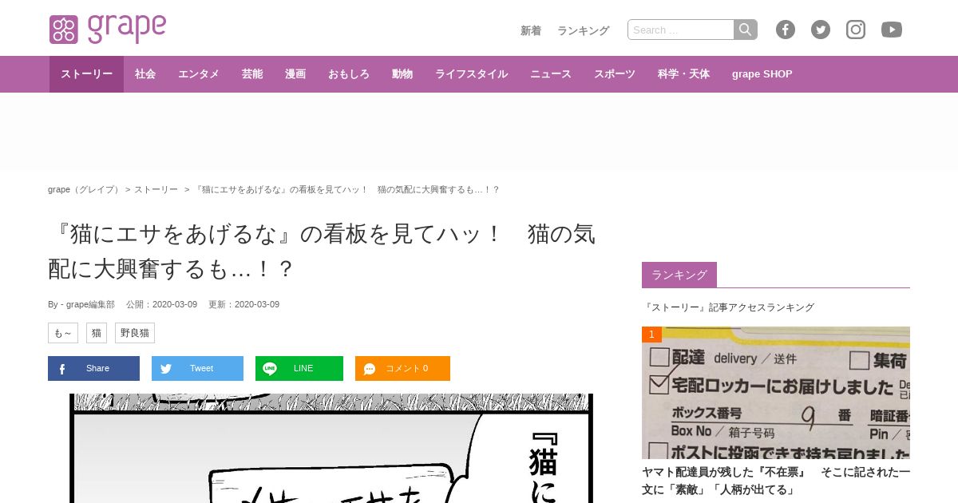The height and width of the screenshot is (503, 958).
Task: Click the manga image in article
Action: pyautogui.click(x=331, y=448)
